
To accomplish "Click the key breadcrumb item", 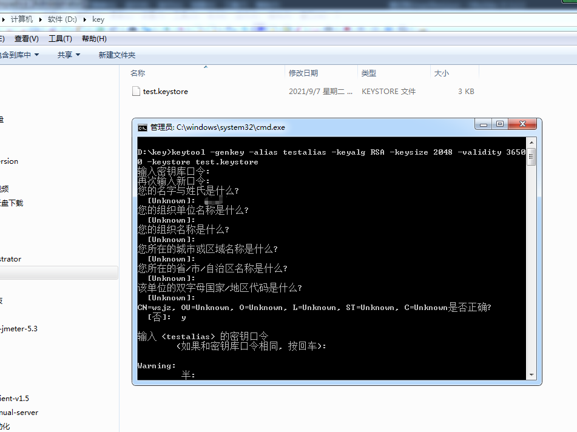I will point(98,19).
